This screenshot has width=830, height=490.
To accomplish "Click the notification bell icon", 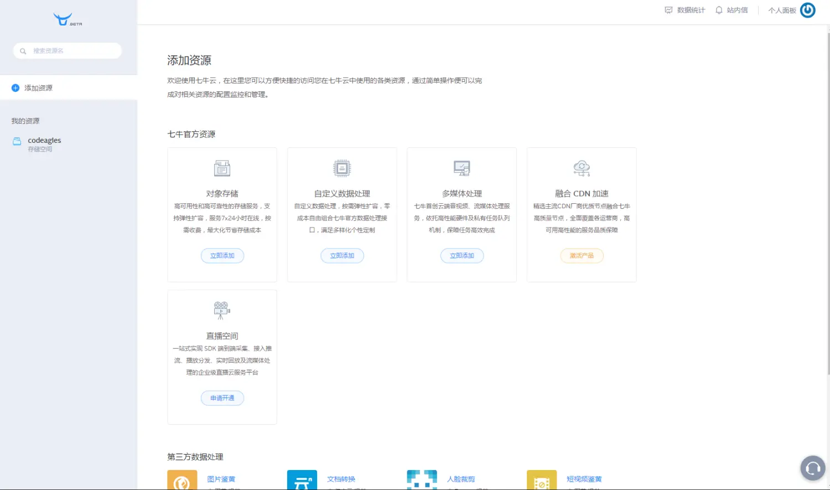I will point(719,10).
